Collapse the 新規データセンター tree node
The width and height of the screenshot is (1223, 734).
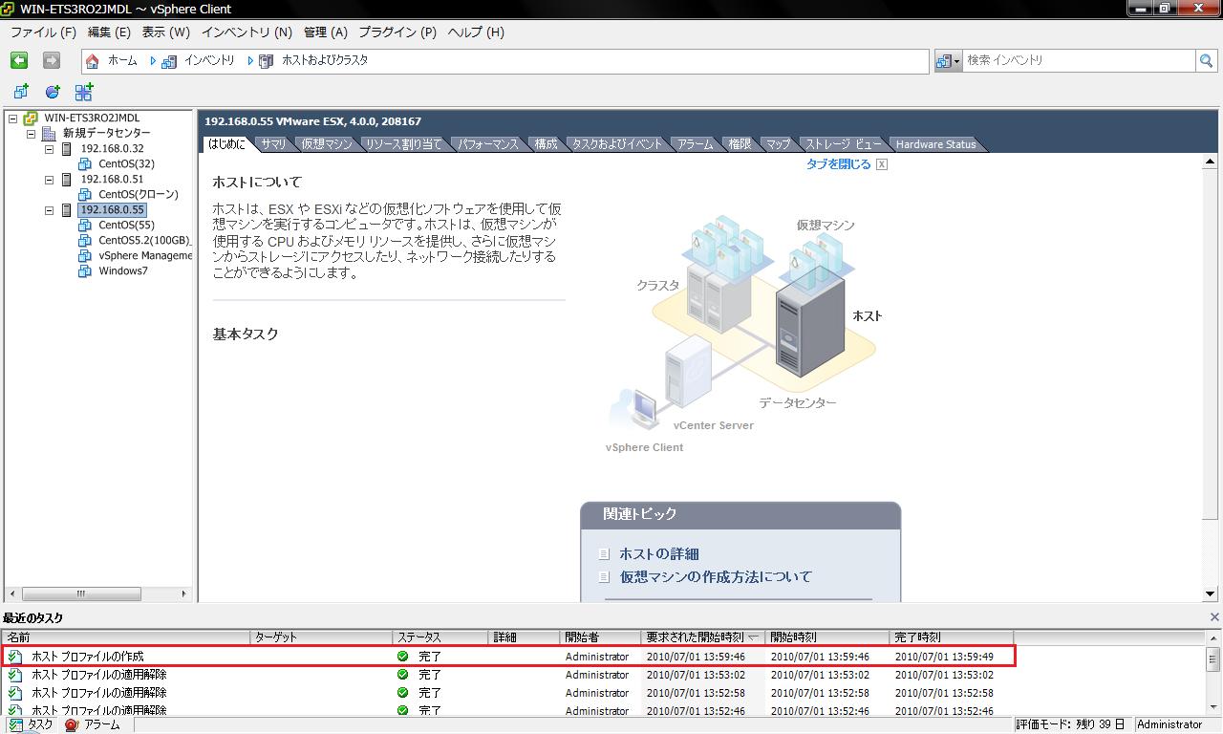tap(31, 134)
